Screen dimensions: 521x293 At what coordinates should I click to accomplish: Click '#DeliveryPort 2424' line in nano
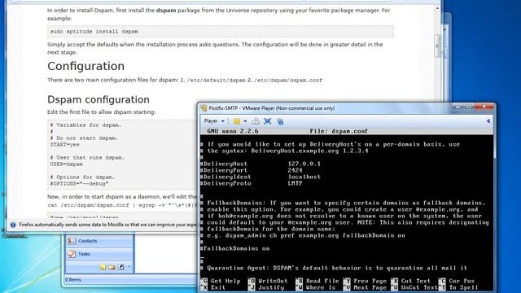pos(252,170)
